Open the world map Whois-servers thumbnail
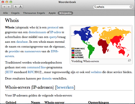This screenshot has width=135, height=104. tap(101, 42)
